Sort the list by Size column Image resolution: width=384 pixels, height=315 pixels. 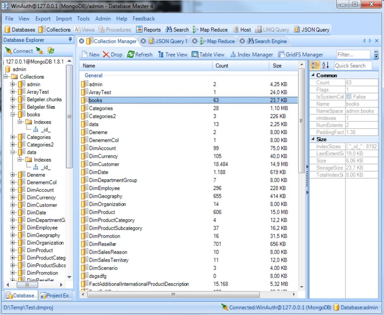click(283, 66)
